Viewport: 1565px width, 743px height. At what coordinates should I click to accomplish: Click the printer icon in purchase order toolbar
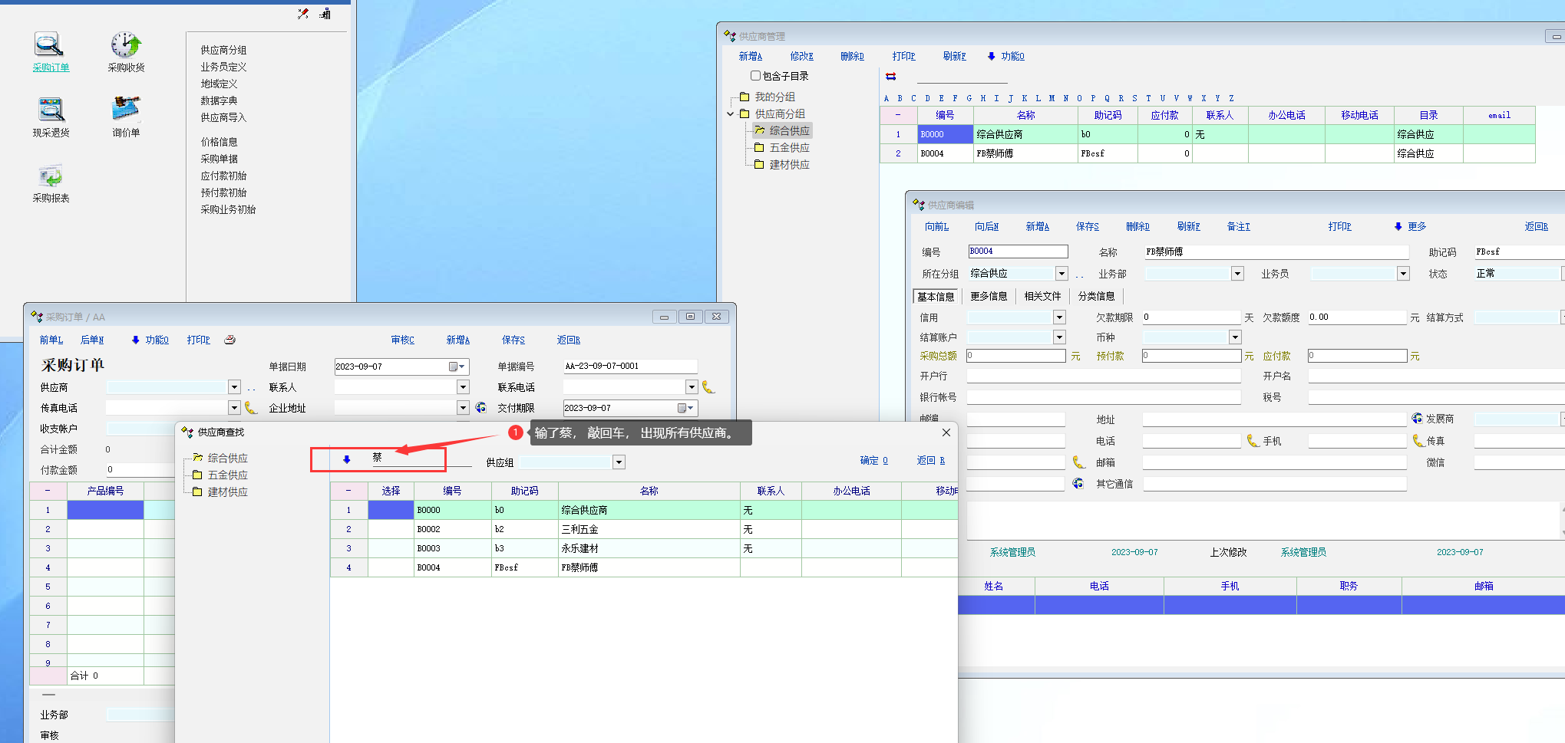(229, 340)
